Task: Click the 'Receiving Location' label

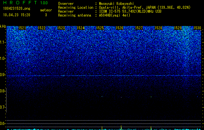Action: [x=76, y=7]
